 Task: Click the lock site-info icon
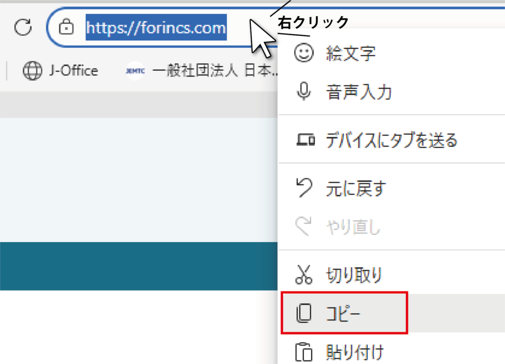[66, 28]
